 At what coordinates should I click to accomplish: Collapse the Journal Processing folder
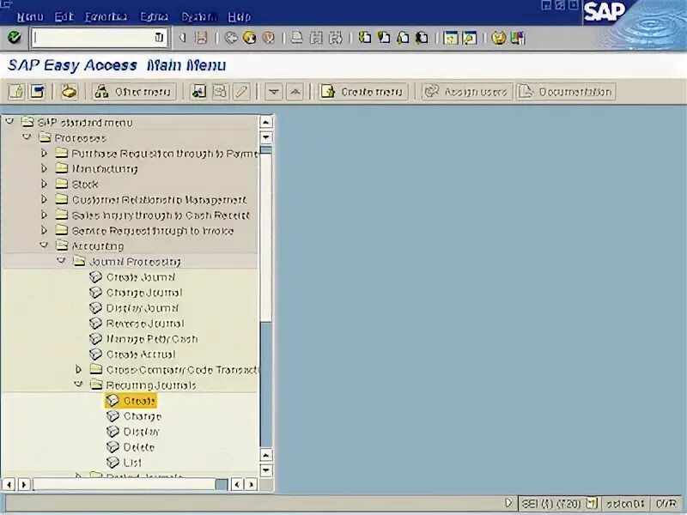(61, 261)
